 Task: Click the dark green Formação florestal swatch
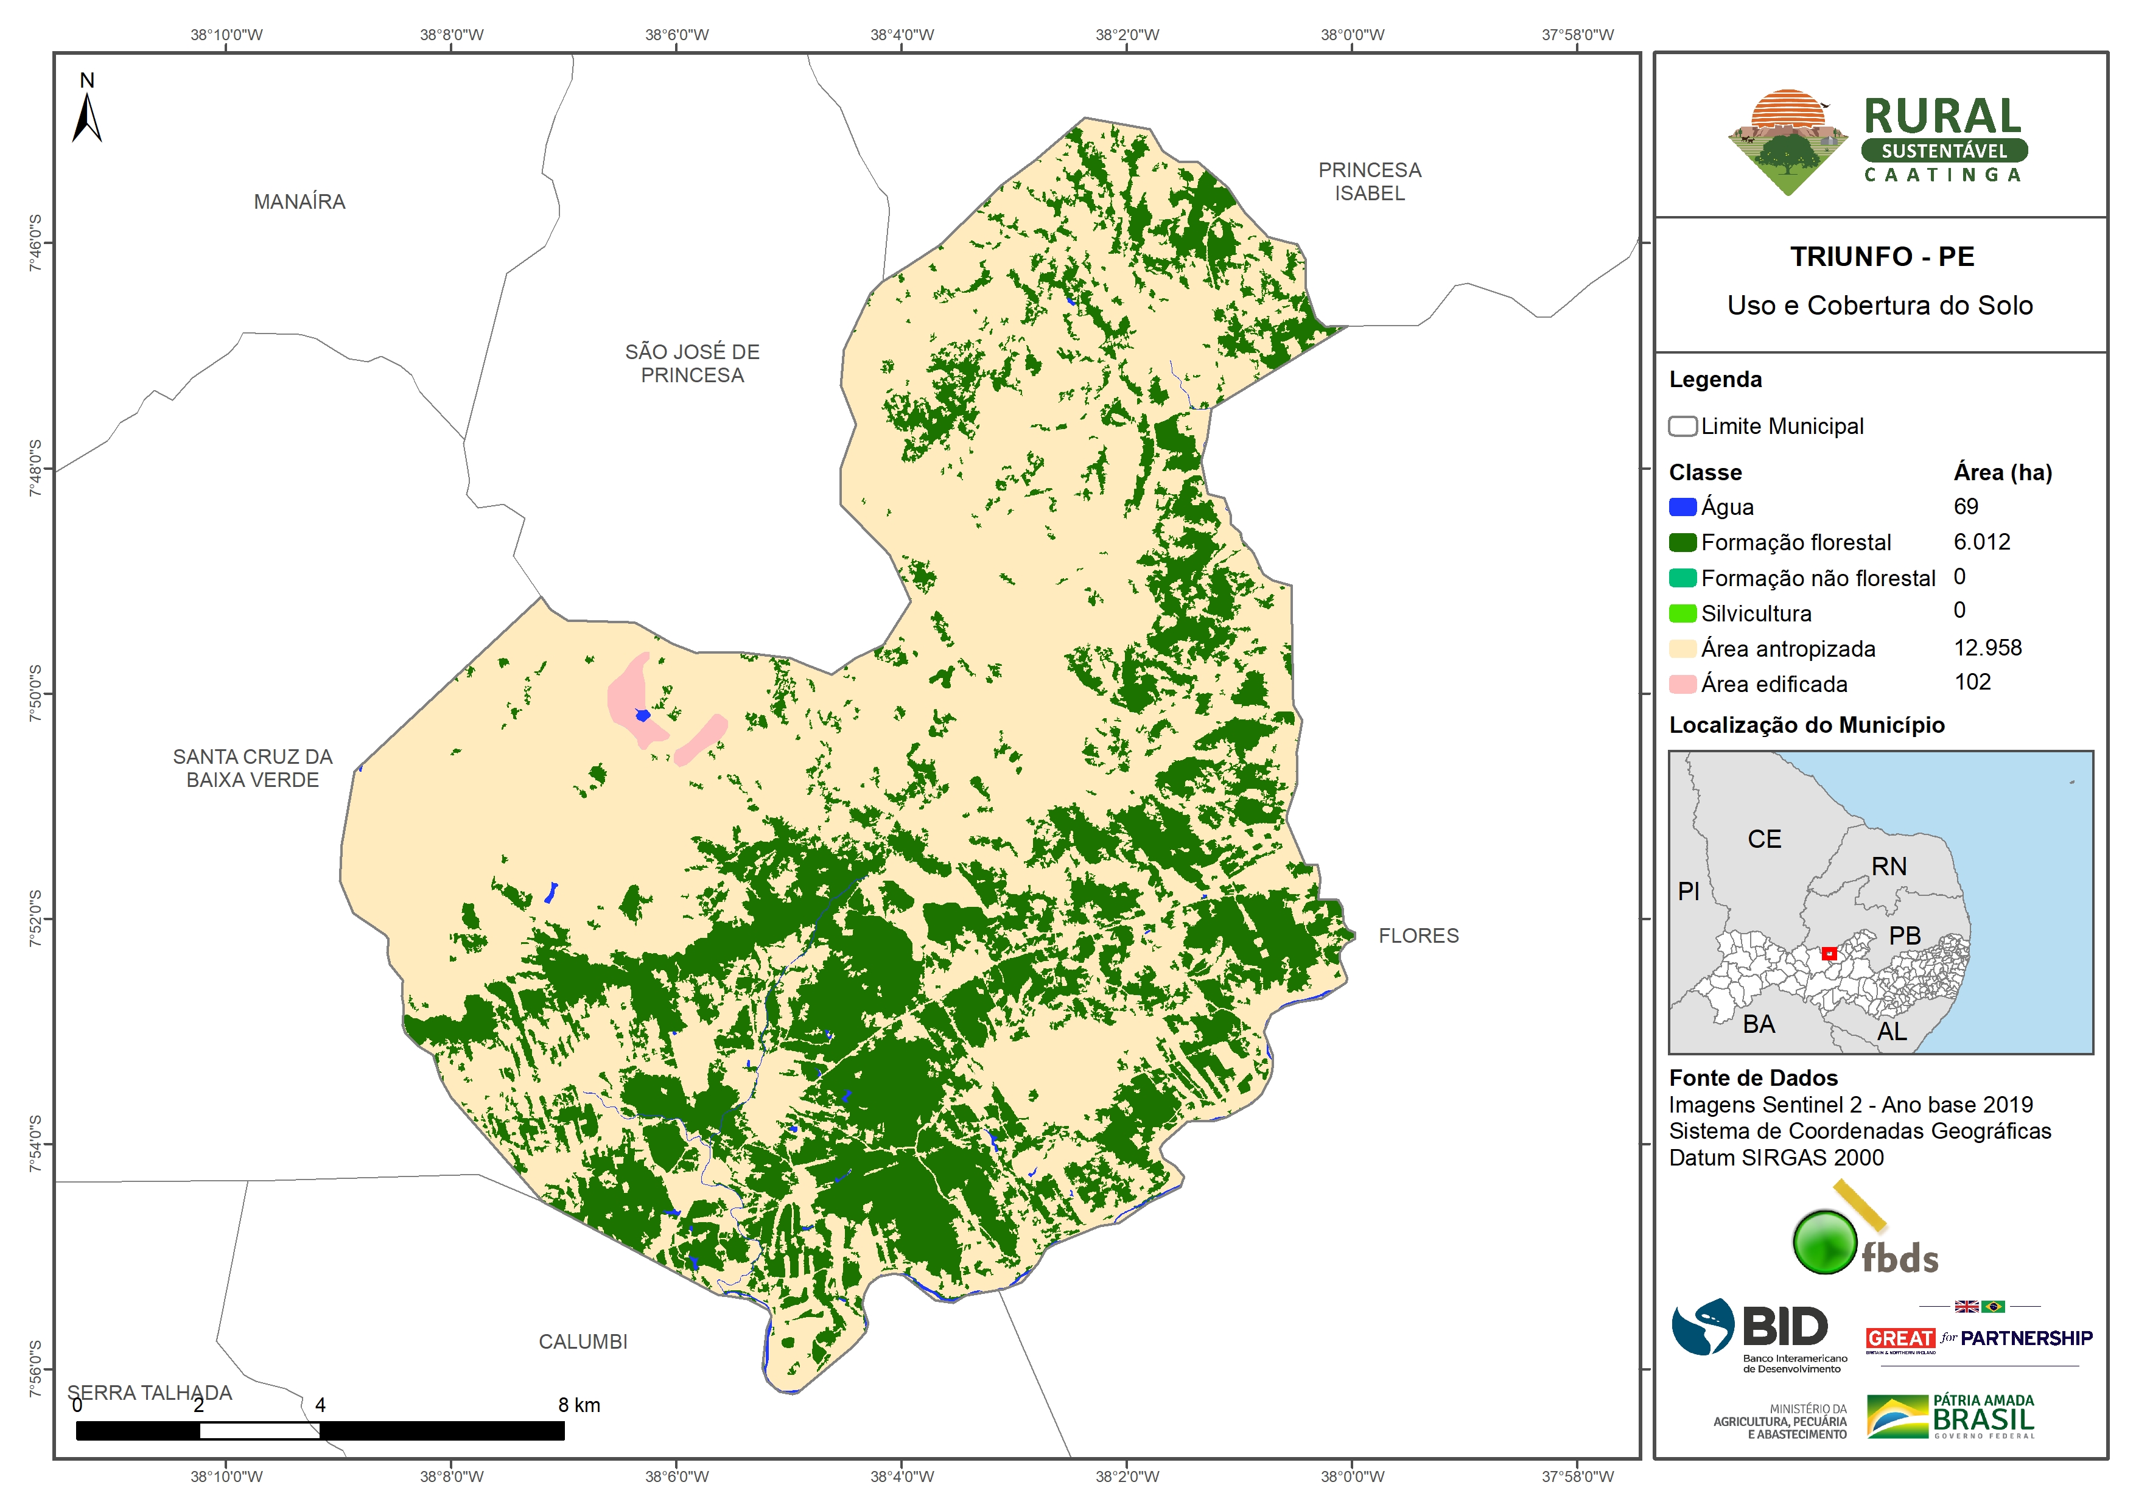point(1682,542)
